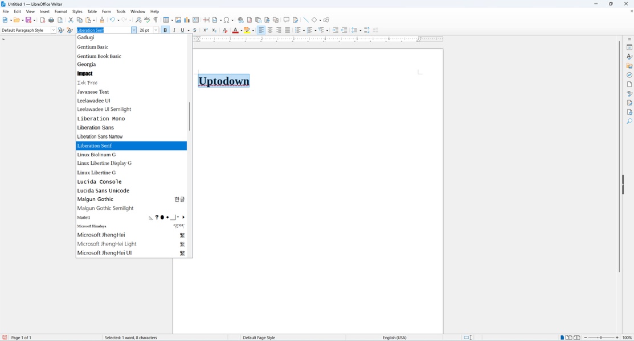Viewport: 634px width, 341px height.
Task: Click the Insert Special Character omega icon
Action: (227, 20)
